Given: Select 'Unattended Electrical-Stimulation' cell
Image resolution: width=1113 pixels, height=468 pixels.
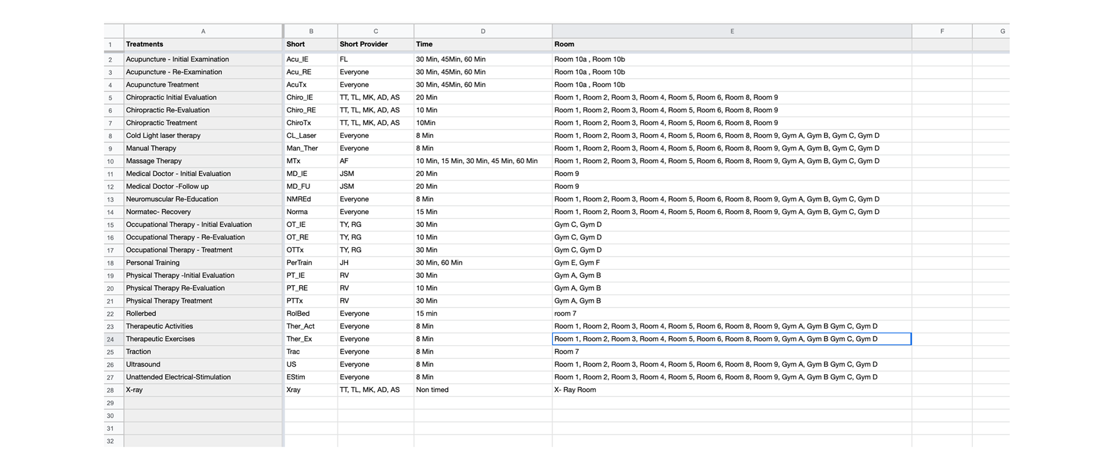Looking at the screenshot, I should [203, 378].
